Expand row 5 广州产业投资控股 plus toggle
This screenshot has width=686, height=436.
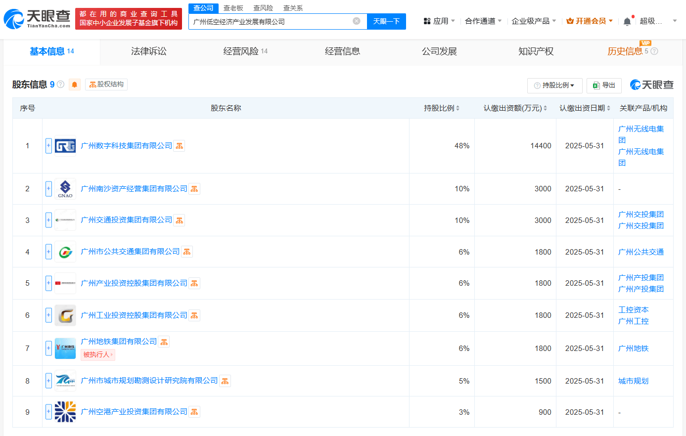48,283
